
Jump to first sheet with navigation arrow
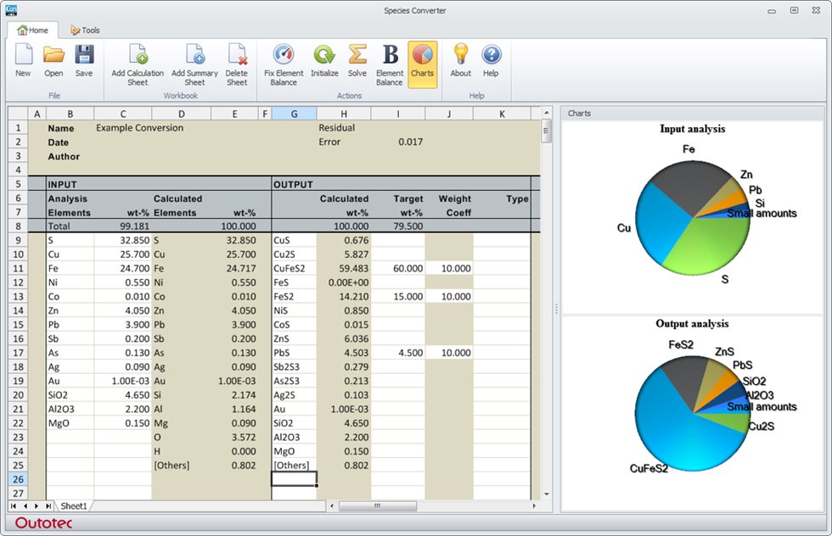[x=12, y=505]
